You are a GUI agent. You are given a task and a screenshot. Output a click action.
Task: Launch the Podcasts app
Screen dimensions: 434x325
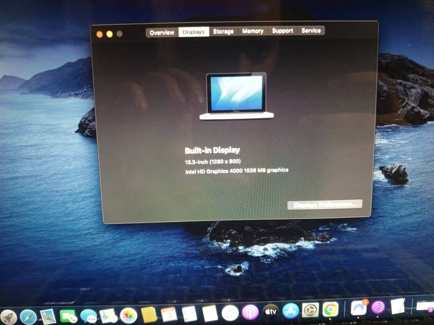pyautogui.click(x=250, y=312)
